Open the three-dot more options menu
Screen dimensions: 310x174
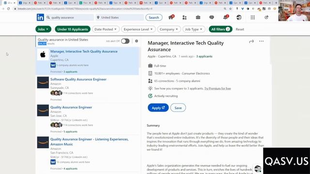pos(262,41)
